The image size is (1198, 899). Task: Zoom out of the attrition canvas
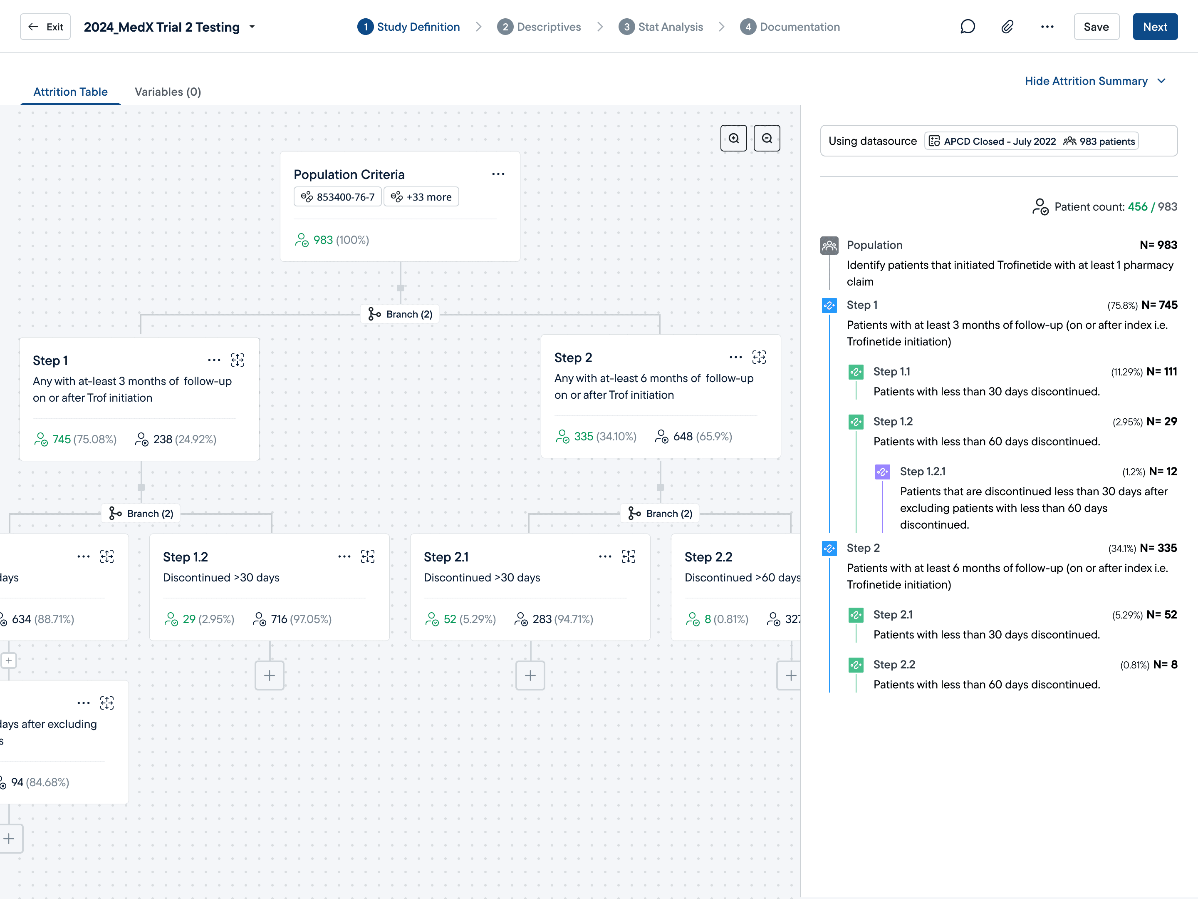coord(766,138)
